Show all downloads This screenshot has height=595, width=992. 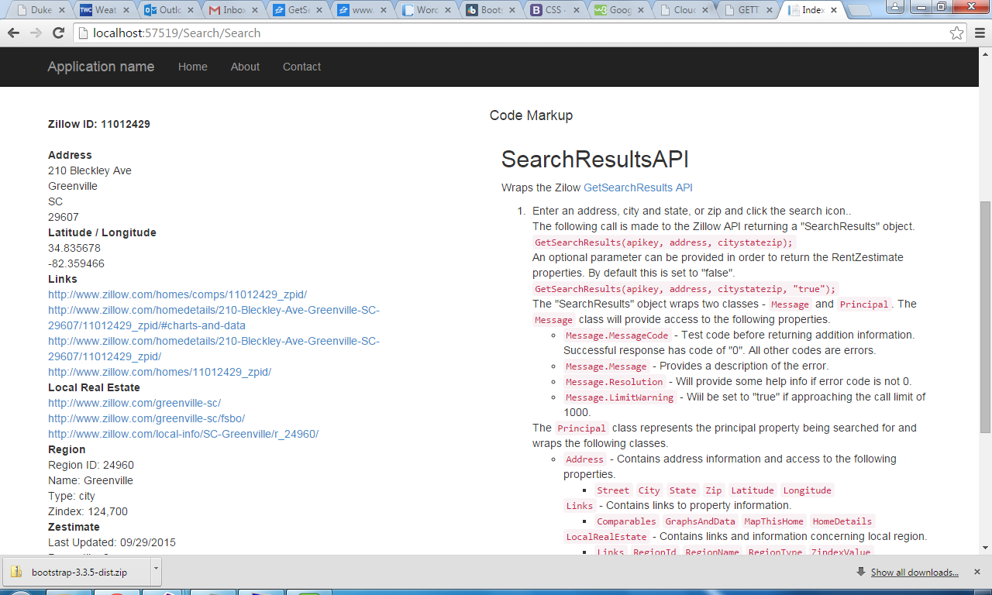tap(914, 573)
